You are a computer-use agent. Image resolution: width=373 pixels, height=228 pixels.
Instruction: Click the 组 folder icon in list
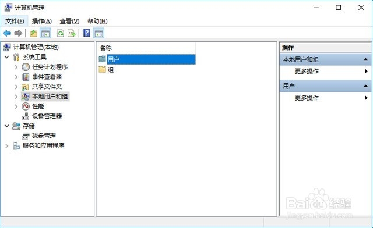tap(103, 69)
